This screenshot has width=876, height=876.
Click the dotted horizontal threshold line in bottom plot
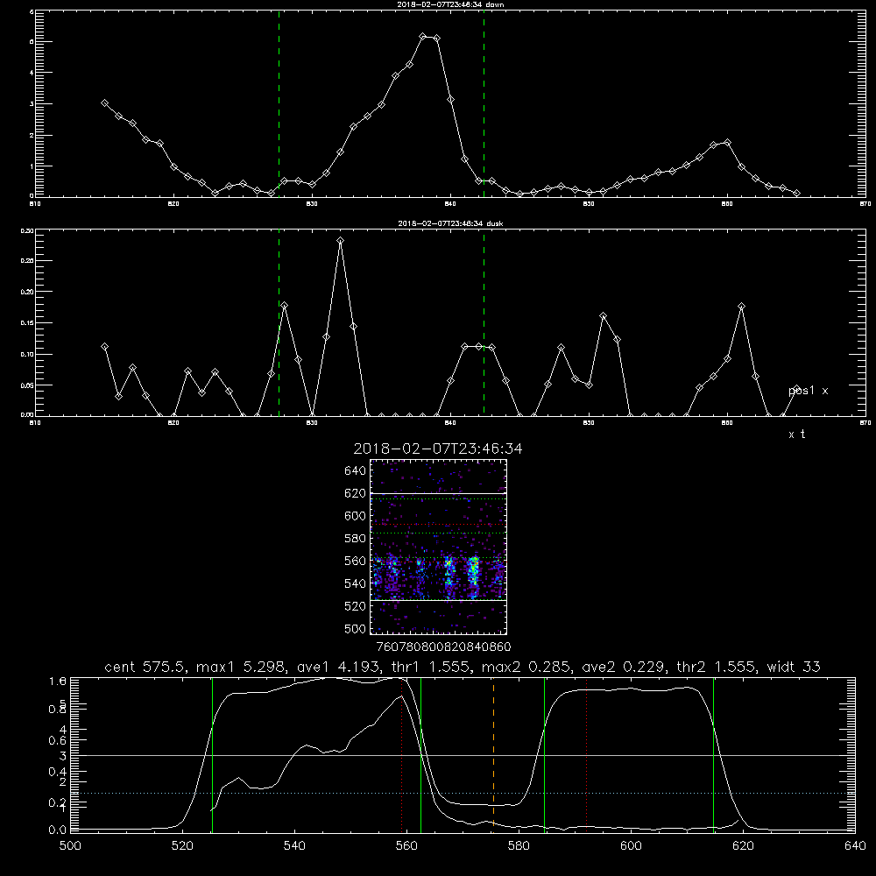tap(462, 794)
